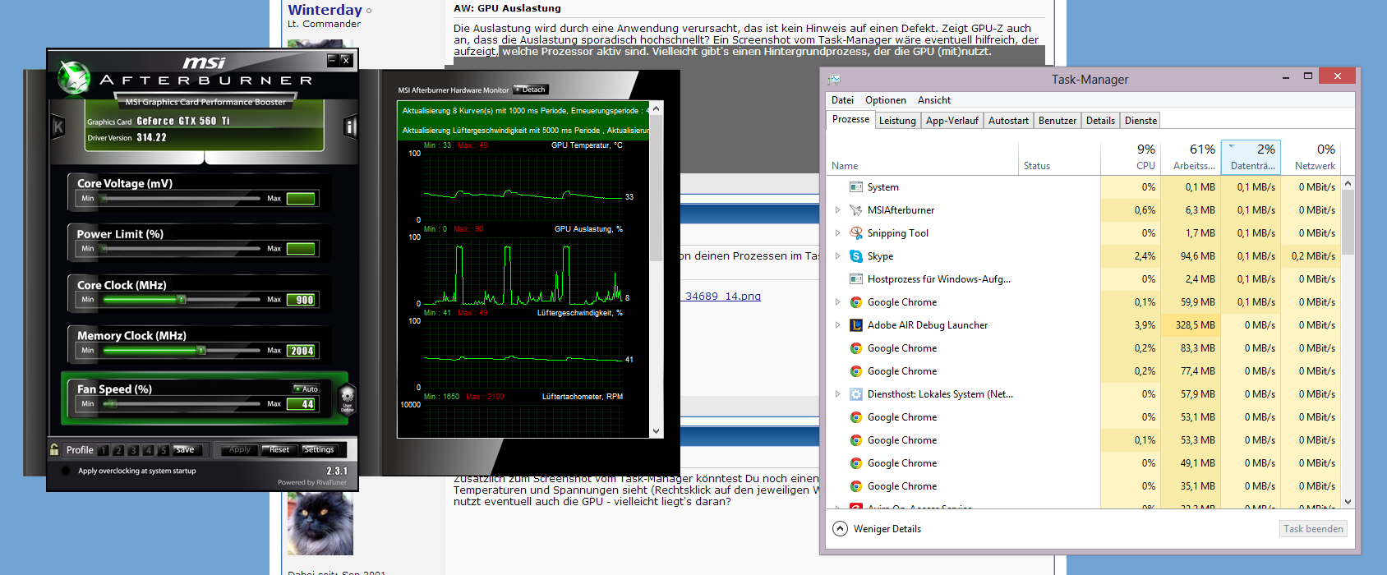Screen dimensions: 1387x575
Task: Click the System process icon
Action: [x=856, y=187]
